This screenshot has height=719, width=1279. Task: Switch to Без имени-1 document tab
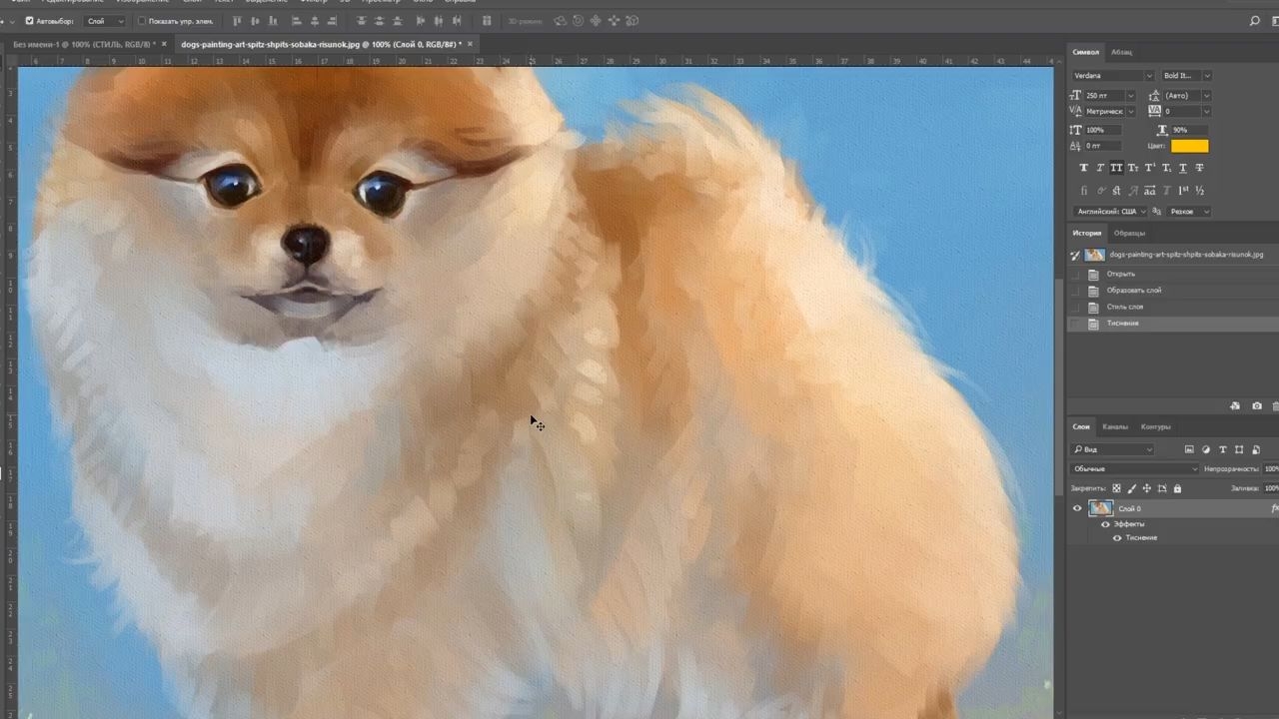click(82, 44)
